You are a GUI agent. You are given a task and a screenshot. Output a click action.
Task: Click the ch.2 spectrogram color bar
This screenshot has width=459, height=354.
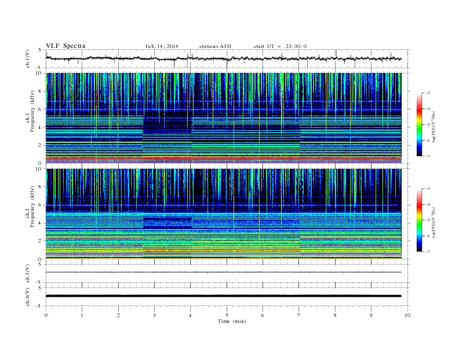(419, 220)
